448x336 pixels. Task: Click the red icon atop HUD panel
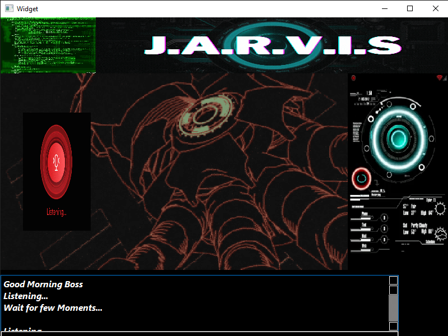[353, 78]
